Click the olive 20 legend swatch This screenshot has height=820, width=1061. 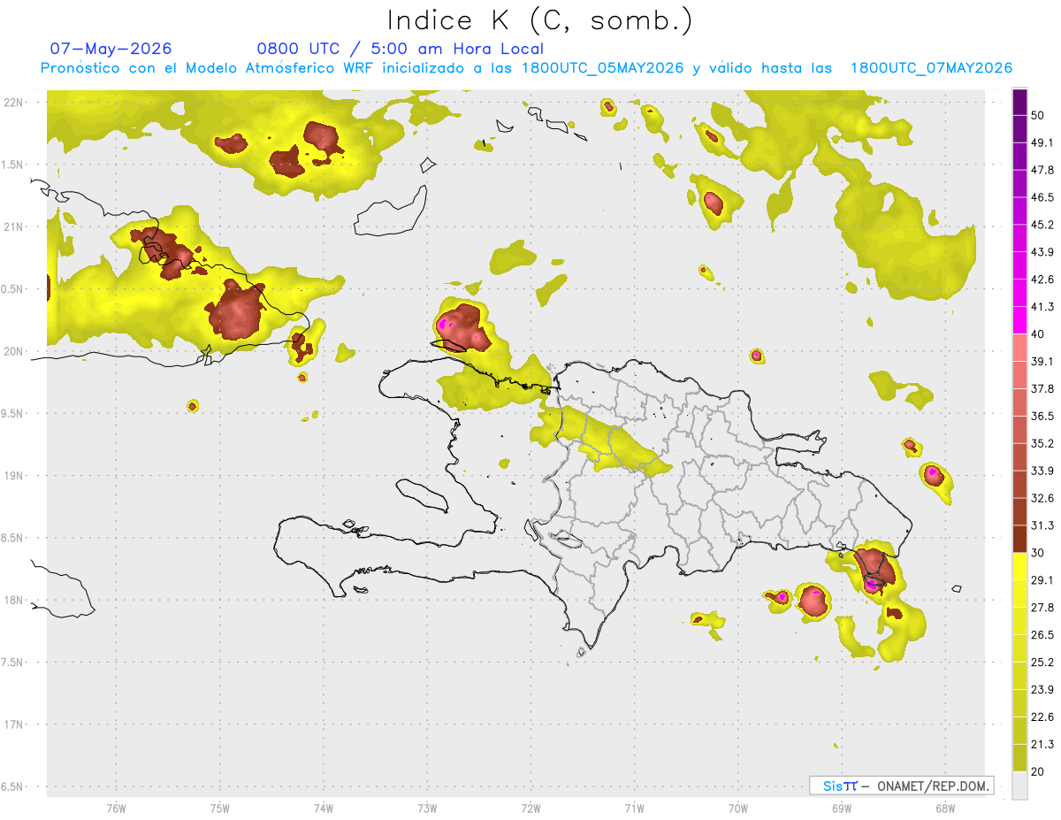tap(1019, 757)
